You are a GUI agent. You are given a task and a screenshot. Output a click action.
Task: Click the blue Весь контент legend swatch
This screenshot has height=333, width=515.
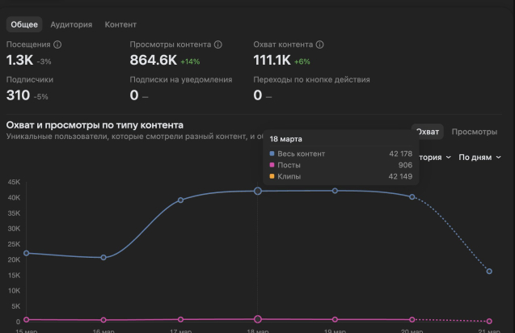[x=272, y=154]
